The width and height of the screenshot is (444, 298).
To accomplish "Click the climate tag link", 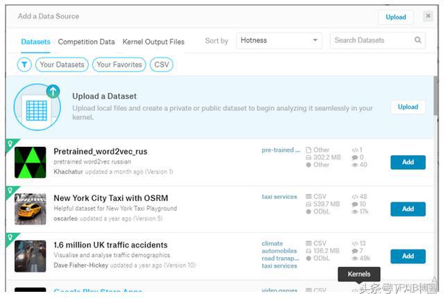I will pyautogui.click(x=272, y=243).
